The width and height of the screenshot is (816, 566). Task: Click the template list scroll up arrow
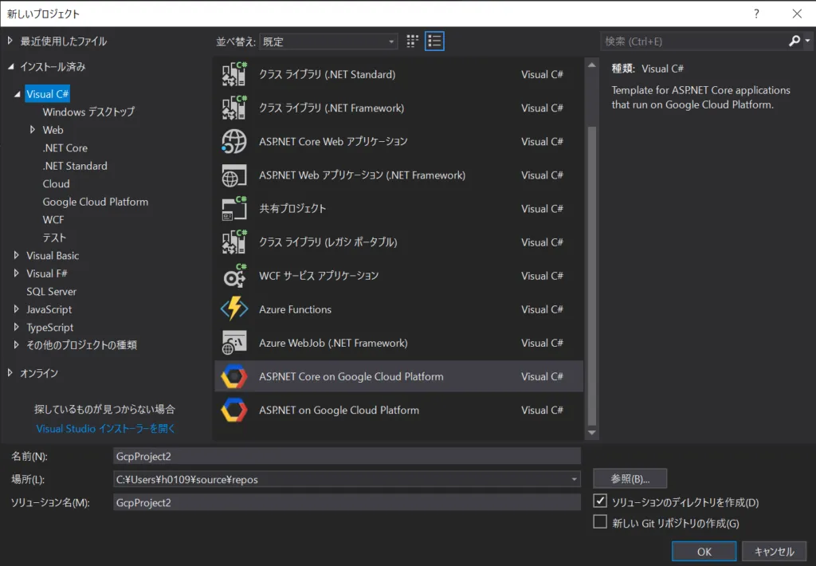(x=592, y=65)
